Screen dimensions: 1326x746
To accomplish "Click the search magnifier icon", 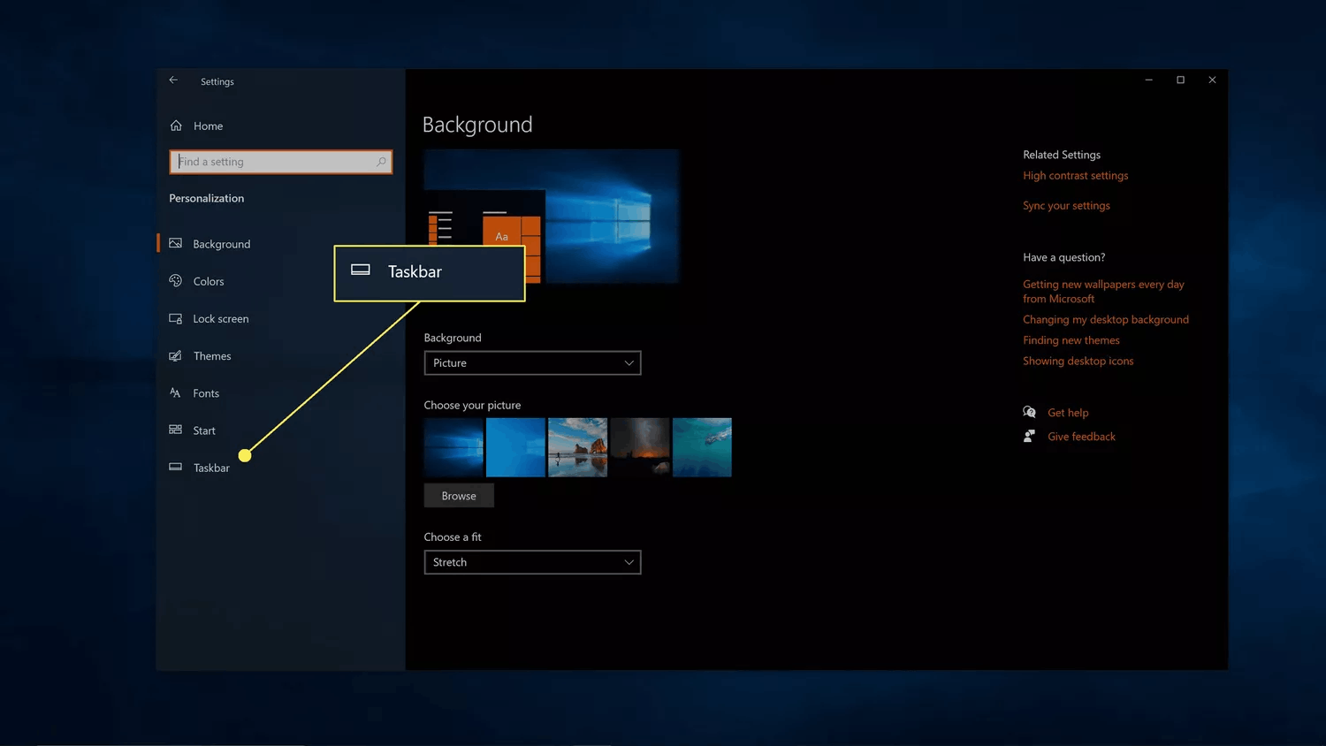I will click(x=381, y=162).
